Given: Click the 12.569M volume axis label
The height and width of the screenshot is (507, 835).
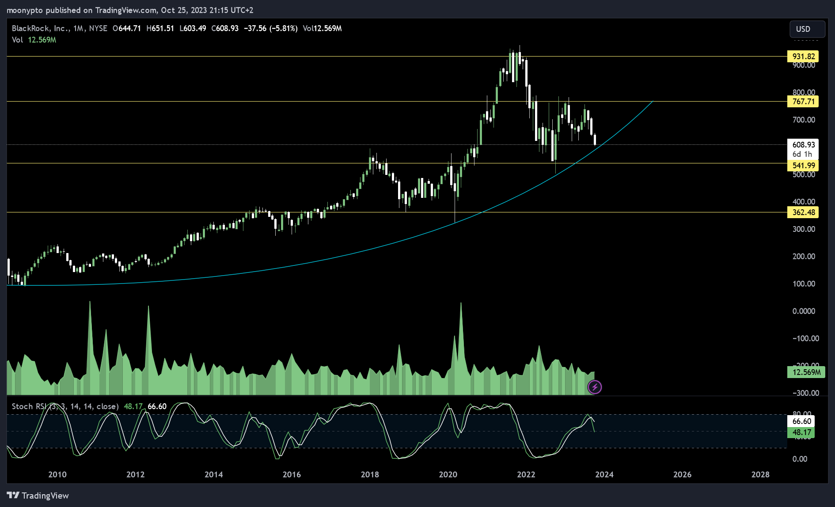Looking at the screenshot, I should [806, 372].
